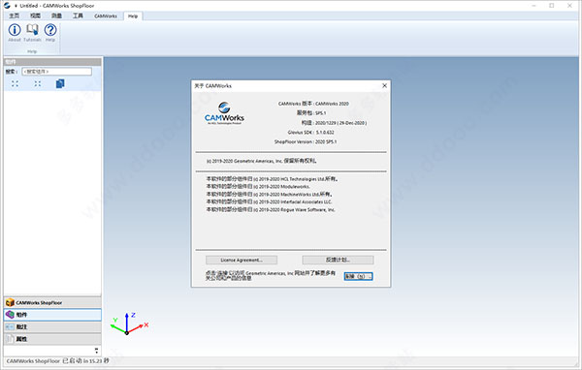This screenshot has height=370, width=582.
Task: Click Geometric Americas copyright line
Action: [x=262, y=161]
